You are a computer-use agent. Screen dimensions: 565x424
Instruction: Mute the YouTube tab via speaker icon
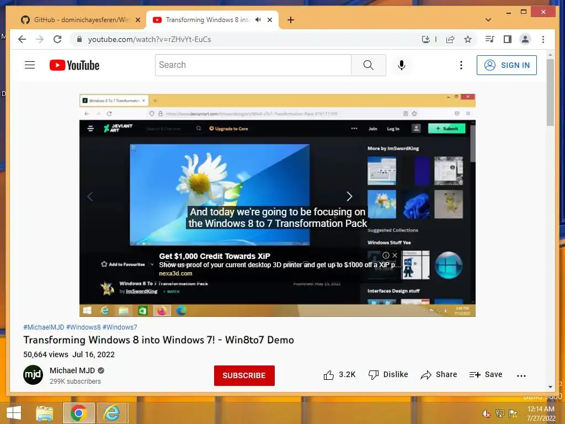pyautogui.click(x=258, y=20)
